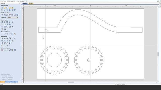Image resolution: width=161 pixels, height=90 pixels.
Task: Click the Layer visibility bulb icon
Action: (2, 17)
